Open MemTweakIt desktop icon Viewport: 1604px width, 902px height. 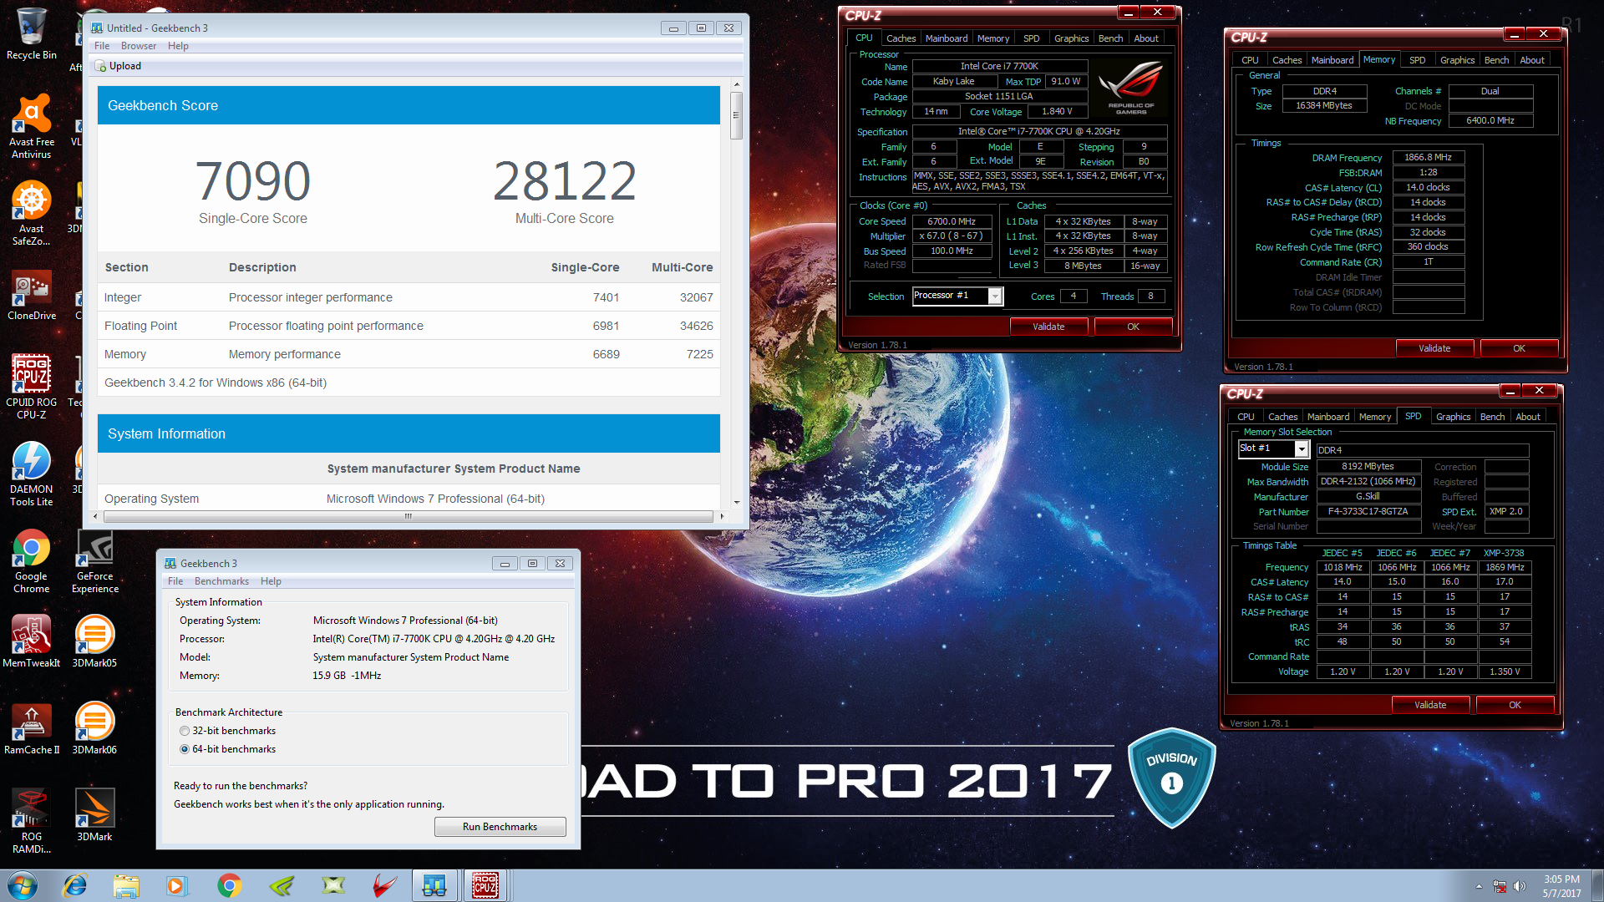click(x=31, y=641)
